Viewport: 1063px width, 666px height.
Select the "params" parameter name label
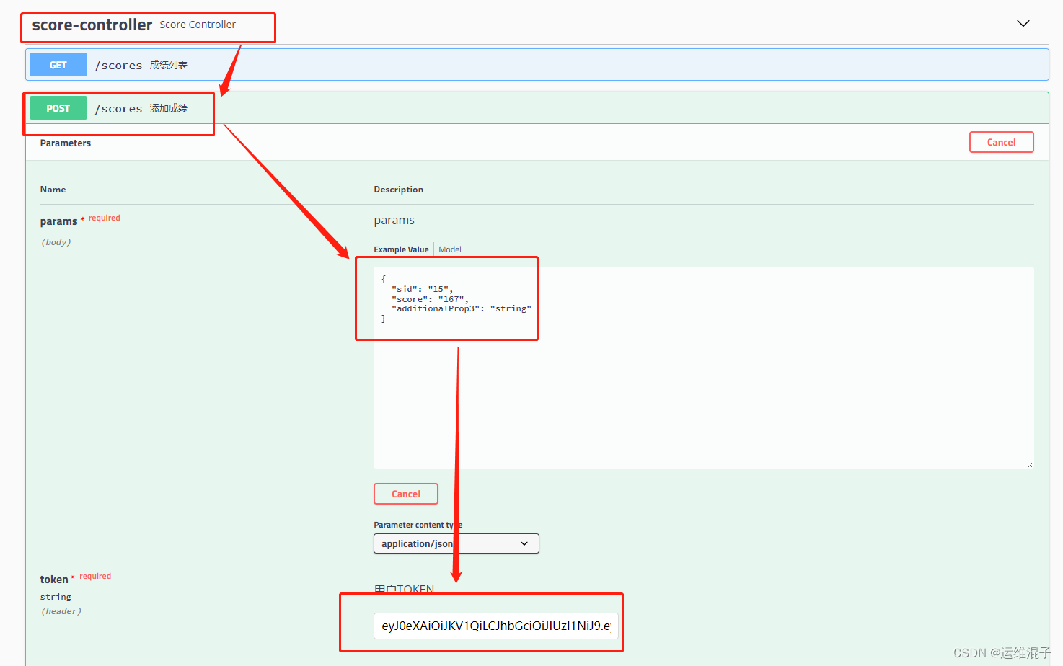coord(58,221)
